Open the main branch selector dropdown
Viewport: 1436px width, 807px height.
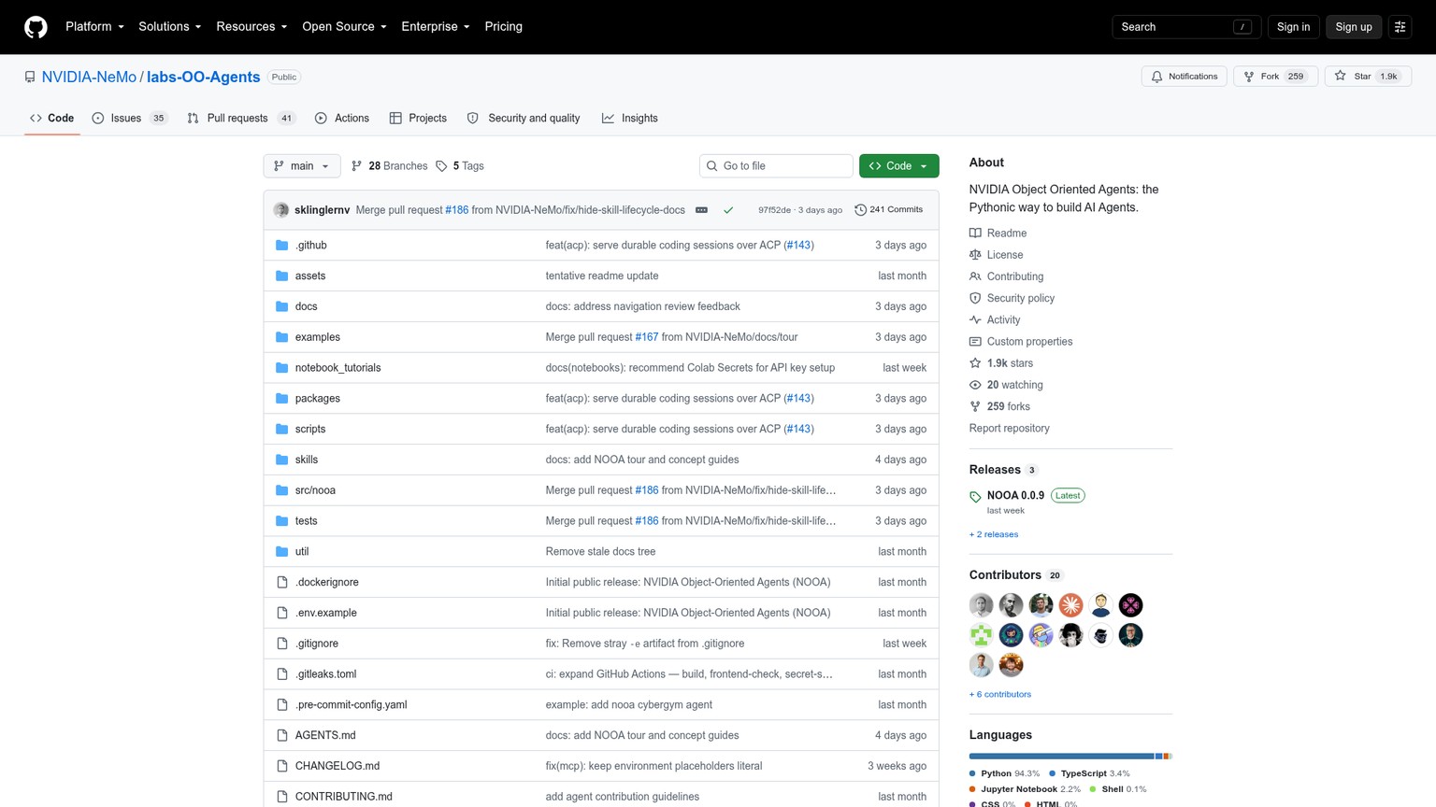[x=302, y=166]
